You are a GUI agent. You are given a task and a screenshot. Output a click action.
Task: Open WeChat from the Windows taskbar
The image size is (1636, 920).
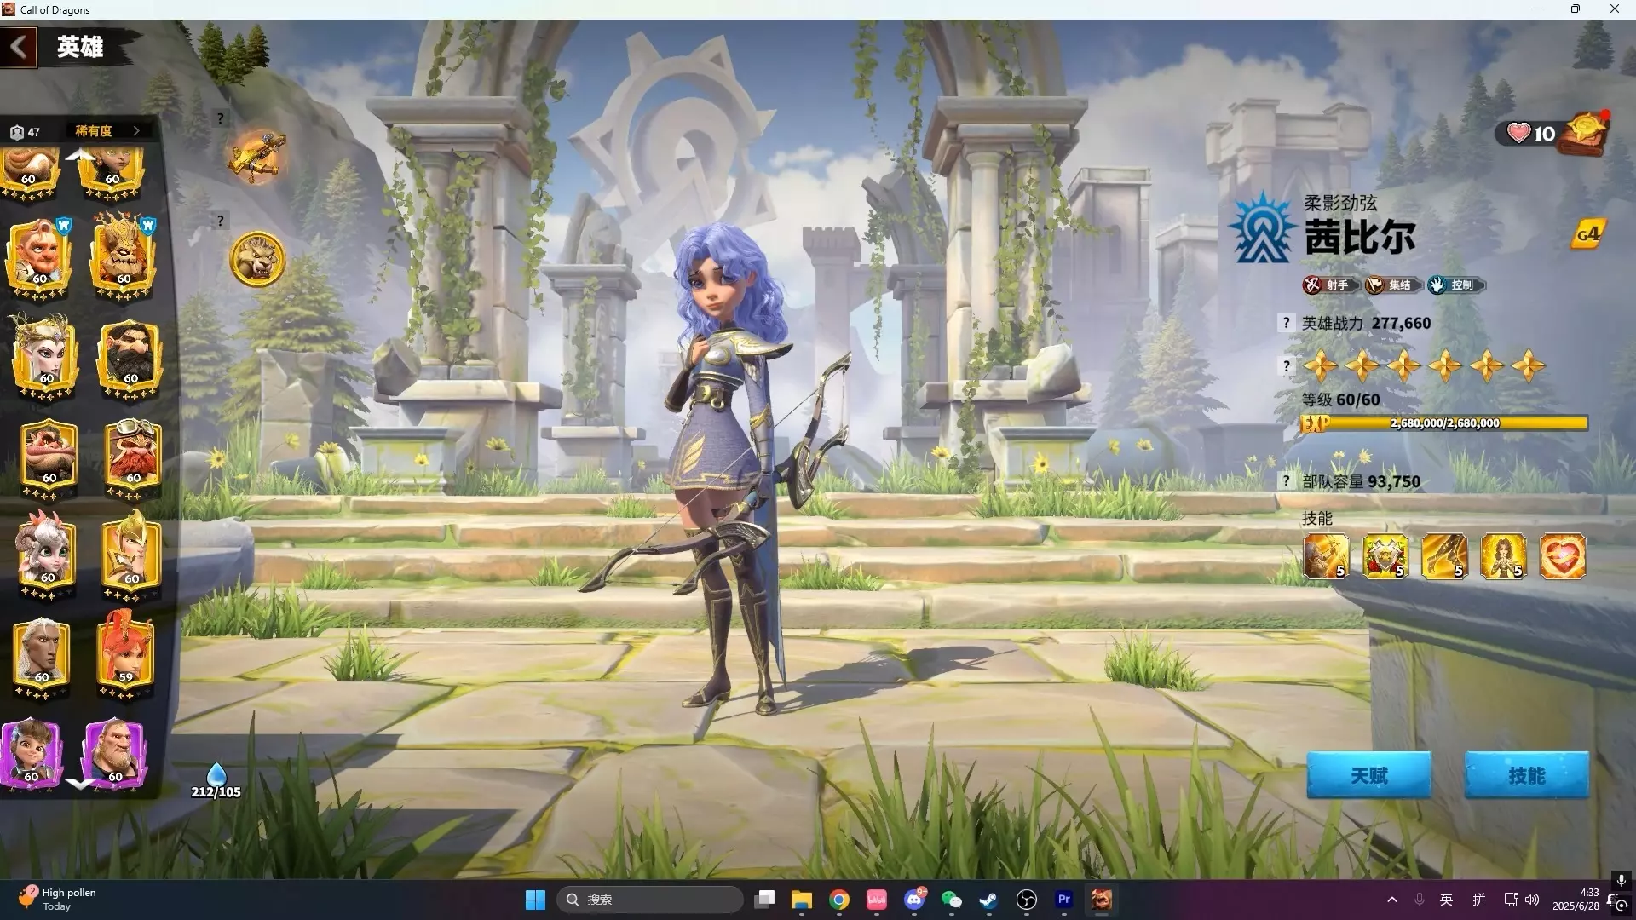coord(951,900)
